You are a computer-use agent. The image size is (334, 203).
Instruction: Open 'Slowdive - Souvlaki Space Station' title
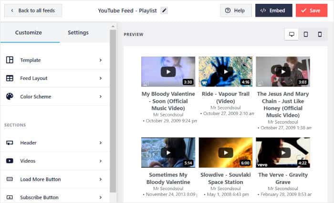(226, 178)
